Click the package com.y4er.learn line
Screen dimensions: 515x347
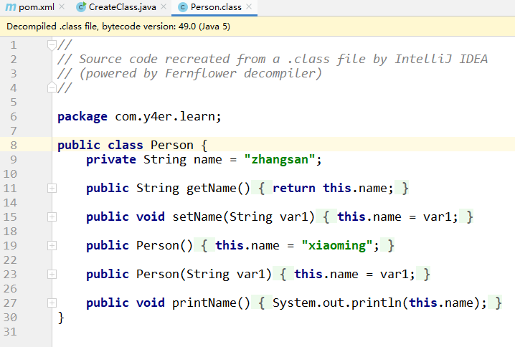[x=139, y=117]
